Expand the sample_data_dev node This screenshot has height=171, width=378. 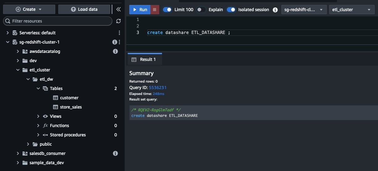click(18, 163)
